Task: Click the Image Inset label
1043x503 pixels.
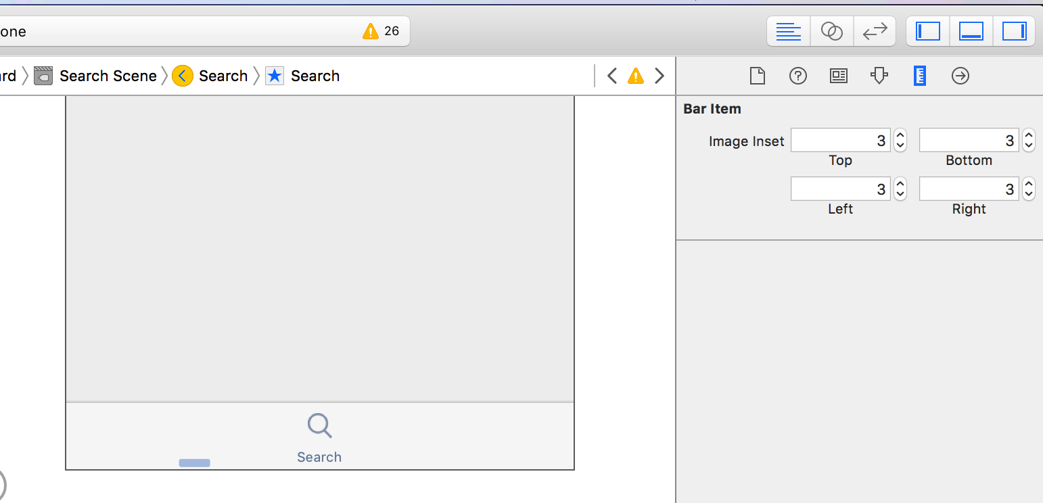Action: [747, 141]
